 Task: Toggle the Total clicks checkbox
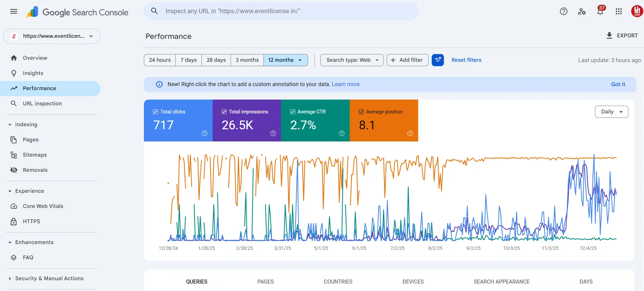156,112
